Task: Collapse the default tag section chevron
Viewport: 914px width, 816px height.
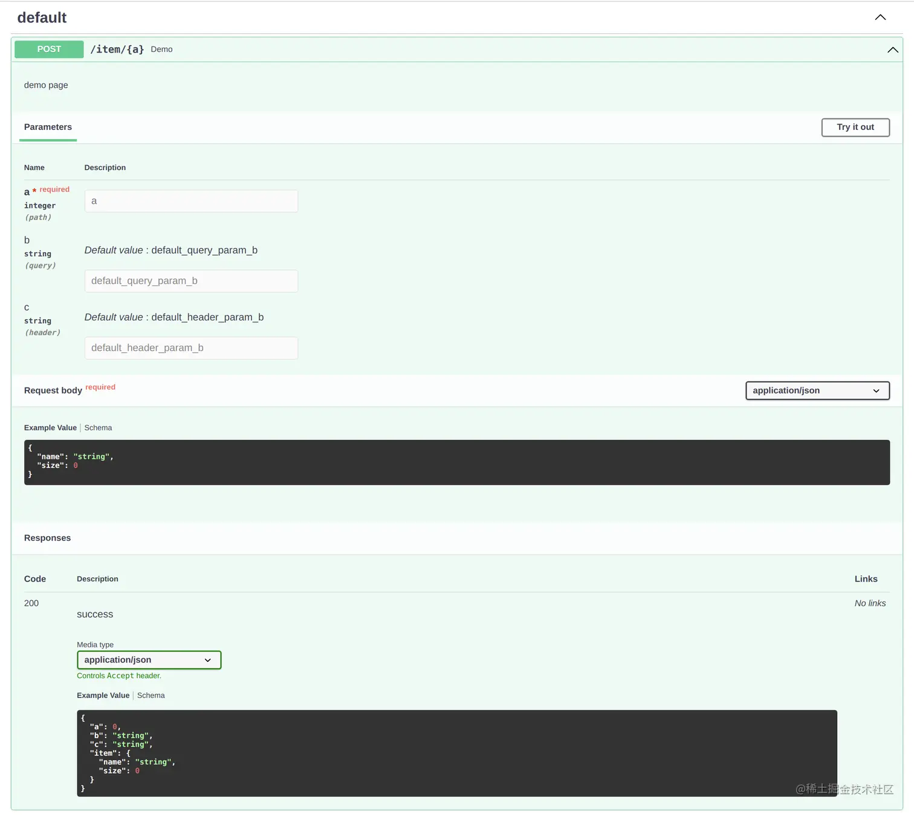Action: point(880,18)
